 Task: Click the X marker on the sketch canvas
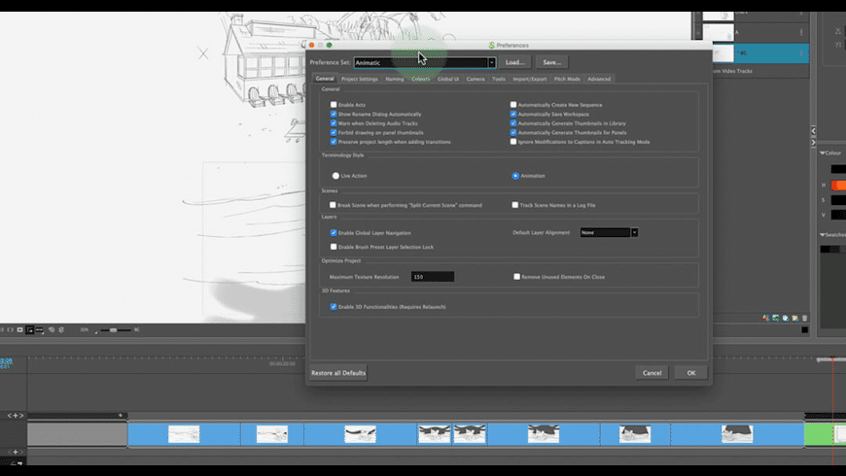[x=203, y=53]
